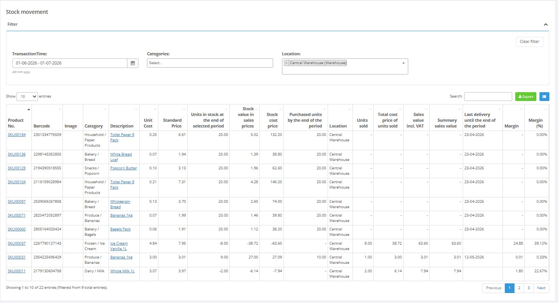Viewport: 559px width, 303px height.
Task: Open Wholegrain Bread description link
Action: pos(120,204)
